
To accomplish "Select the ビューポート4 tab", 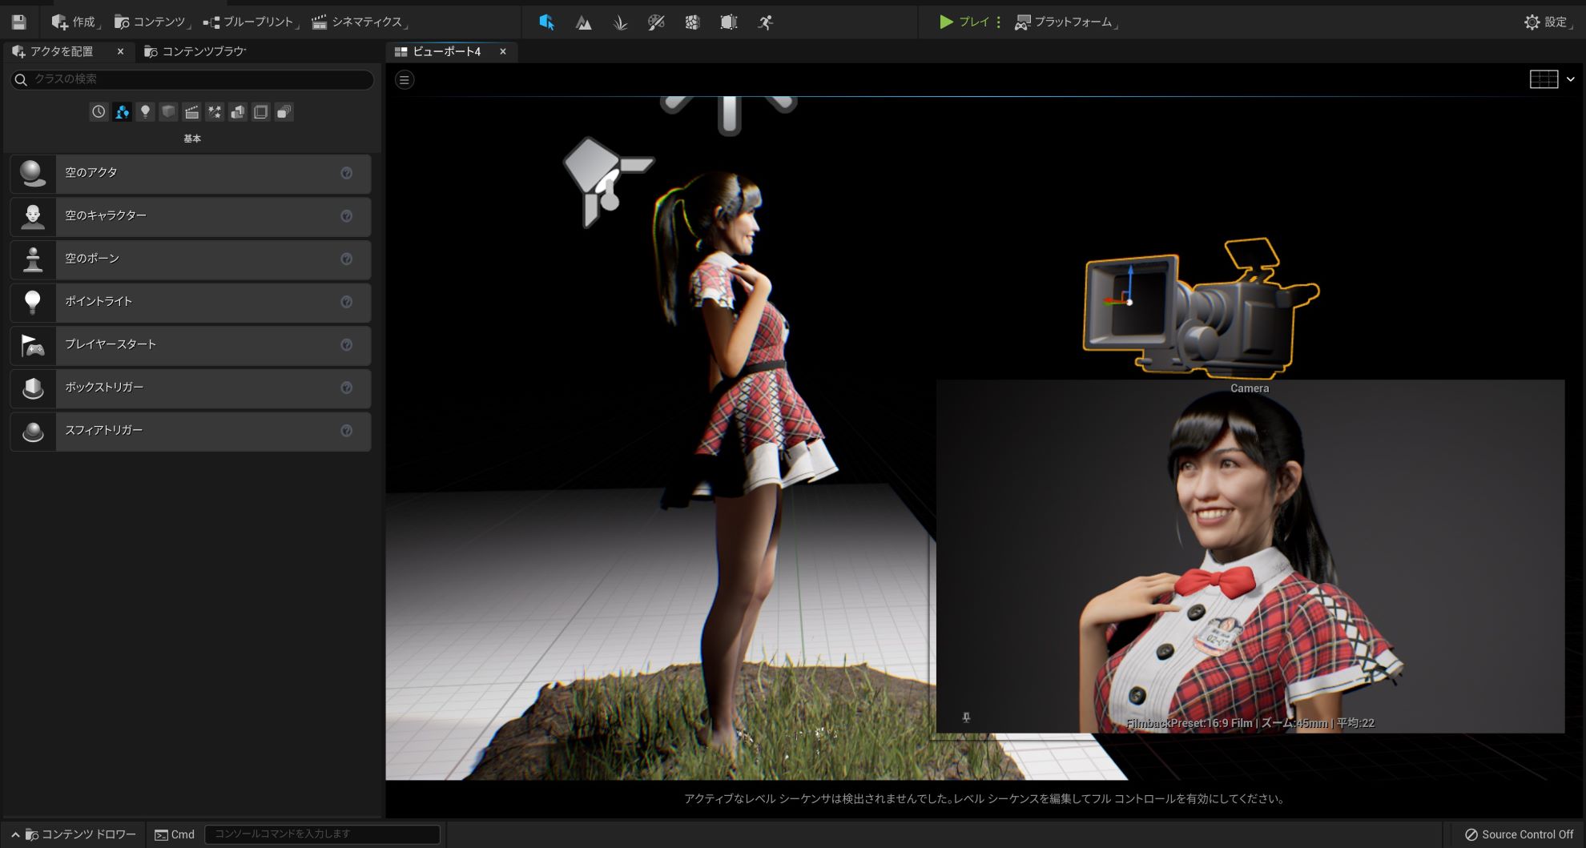I will coord(446,51).
